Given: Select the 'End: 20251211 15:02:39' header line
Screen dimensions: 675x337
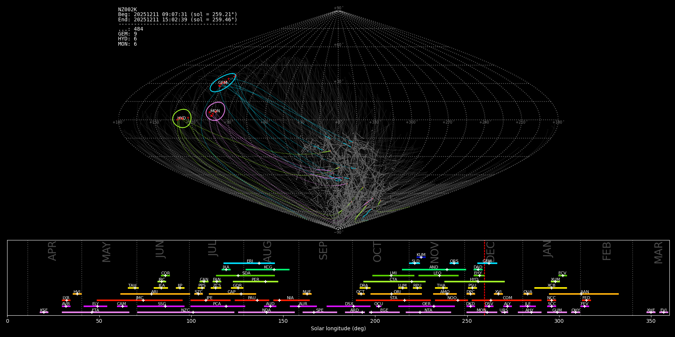Looking at the screenshot, I should coord(178,19).
